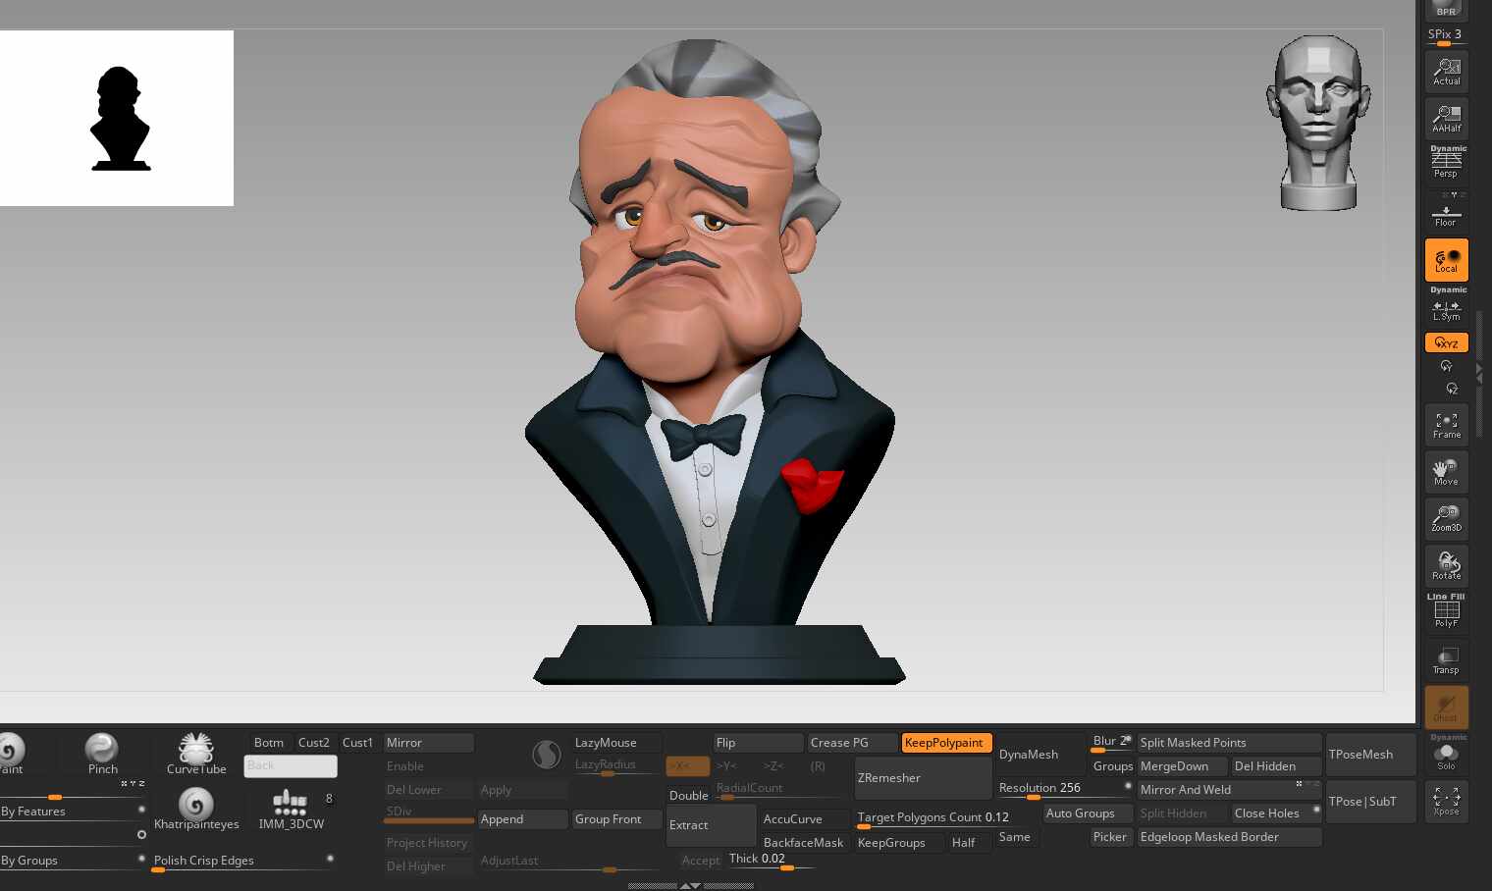Toggle the Floor grid icon
Viewport: 1492px width, 891px height.
point(1446,212)
